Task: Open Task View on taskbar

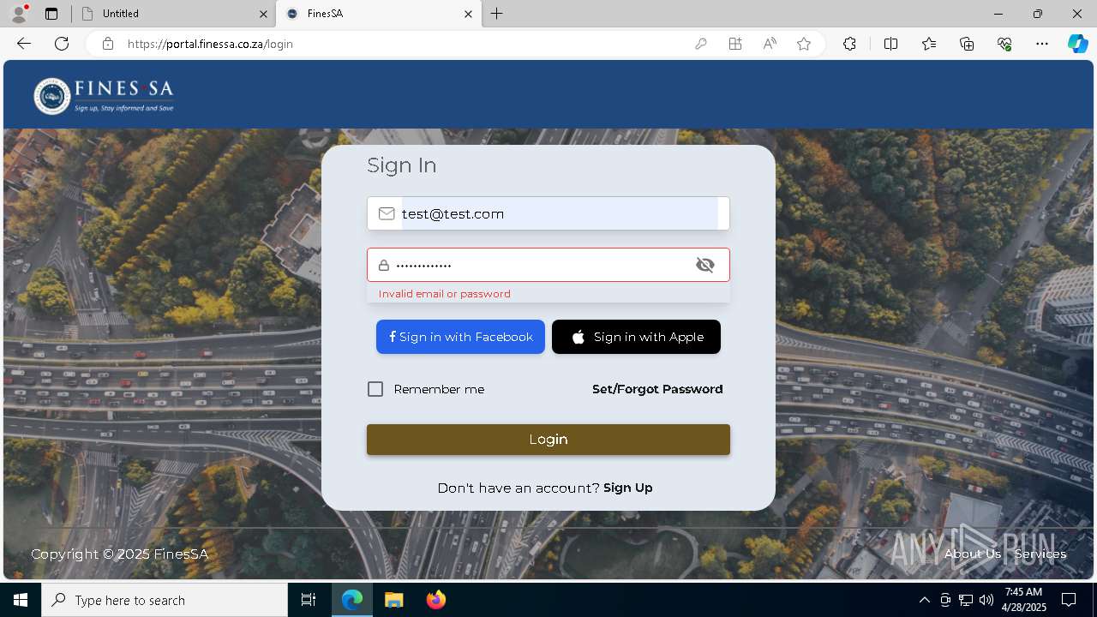Action: (309, 600)
